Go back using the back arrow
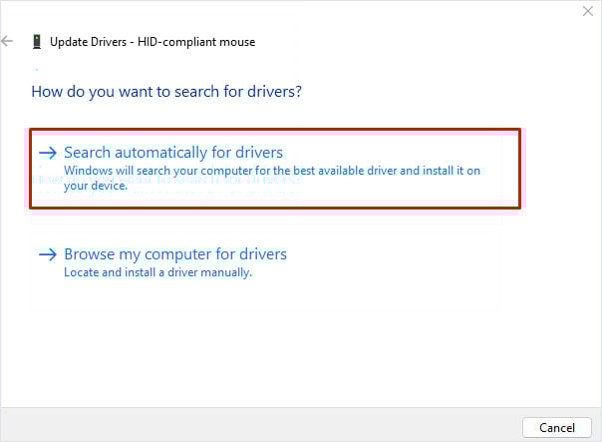The height and width of the screenshot is (442, 602). (x=8, y=42)
